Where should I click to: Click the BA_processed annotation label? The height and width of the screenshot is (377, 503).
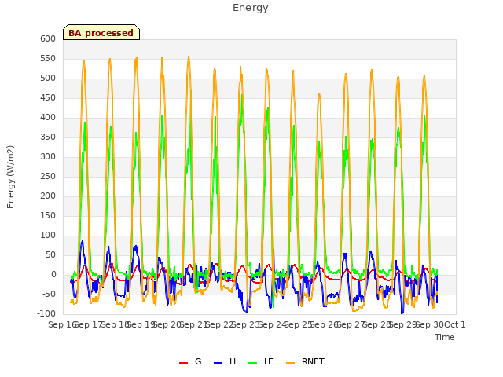tap(101, 33)
